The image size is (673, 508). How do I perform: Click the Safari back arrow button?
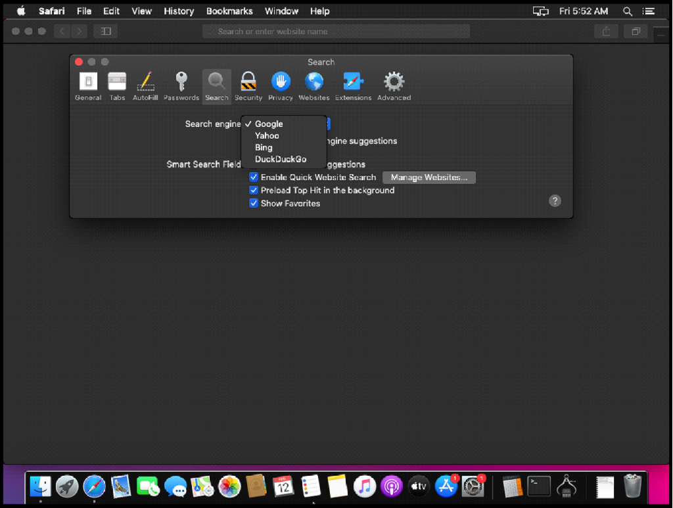click(62, 32)
